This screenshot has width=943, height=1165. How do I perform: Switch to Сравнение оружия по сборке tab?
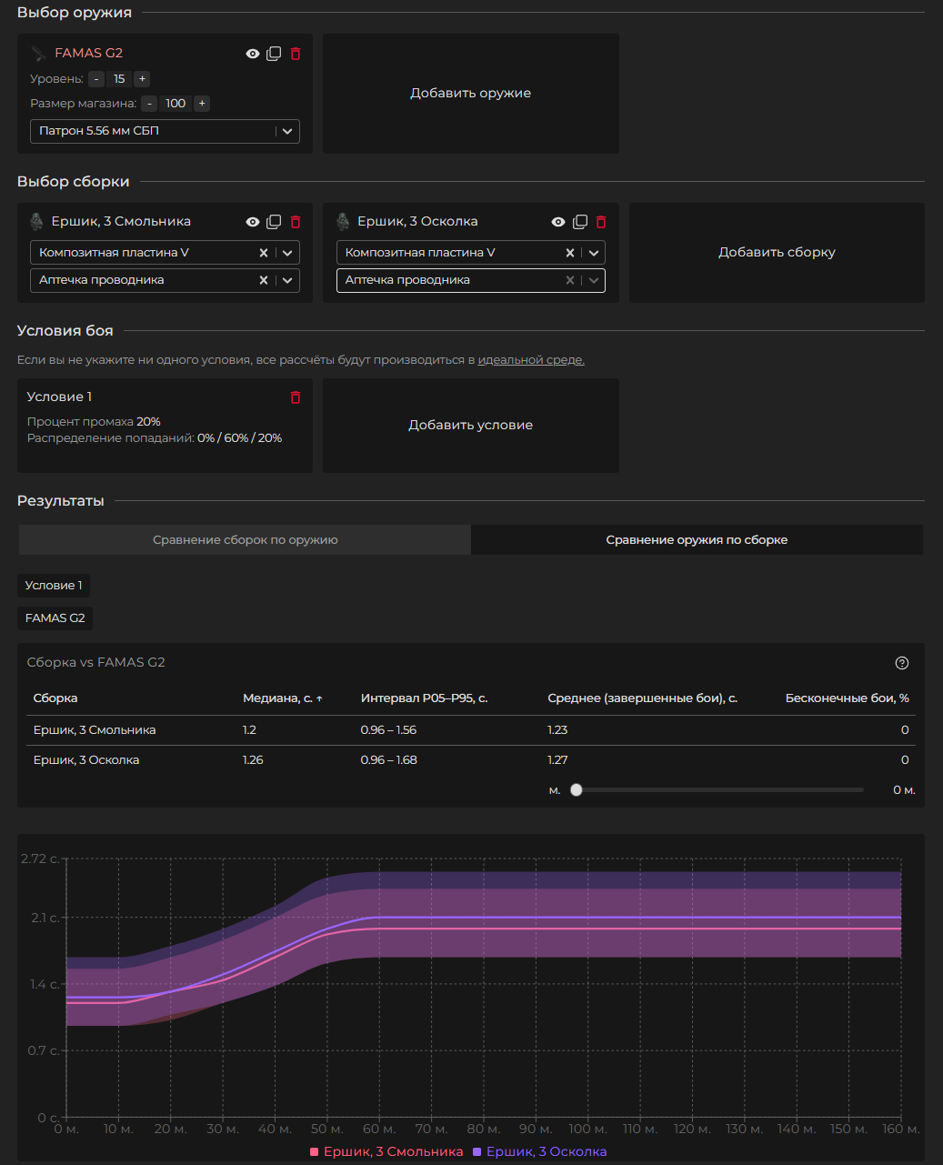pyautogui.click(x=697, y=540)
